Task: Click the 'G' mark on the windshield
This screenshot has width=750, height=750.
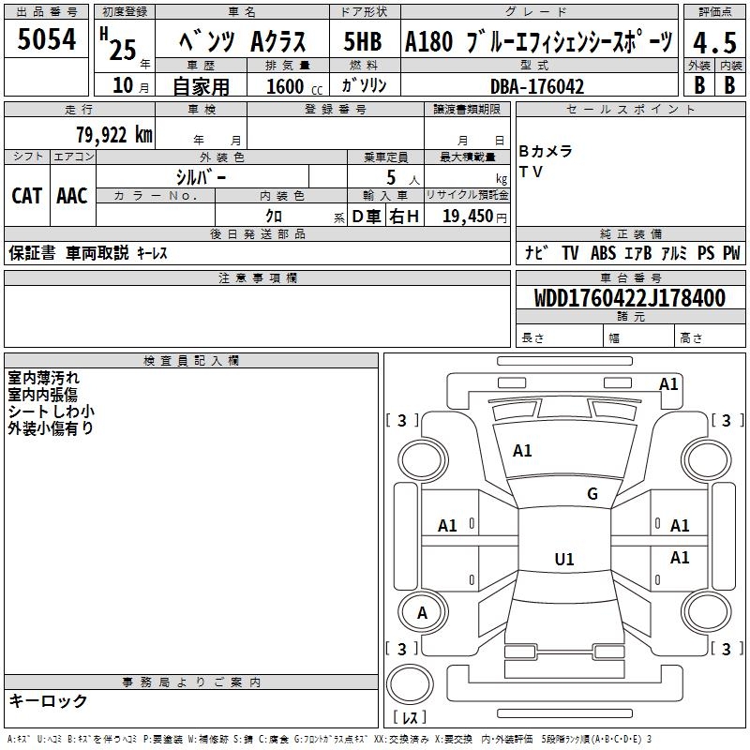Action: (592, 494)
